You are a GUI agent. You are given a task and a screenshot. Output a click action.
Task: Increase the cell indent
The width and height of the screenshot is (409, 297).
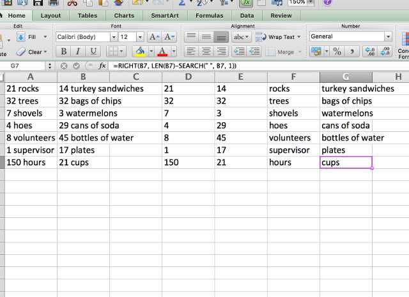[239, 51]
